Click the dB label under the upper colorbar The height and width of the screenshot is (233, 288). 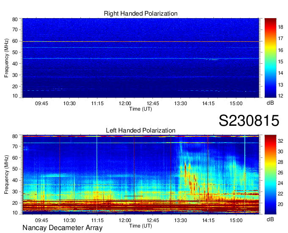(270, 103)
